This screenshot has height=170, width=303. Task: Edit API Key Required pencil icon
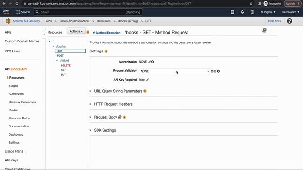(147, 80)
